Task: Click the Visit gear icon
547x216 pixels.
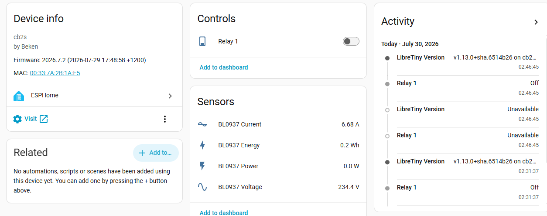Action: [x=17, y=119]
